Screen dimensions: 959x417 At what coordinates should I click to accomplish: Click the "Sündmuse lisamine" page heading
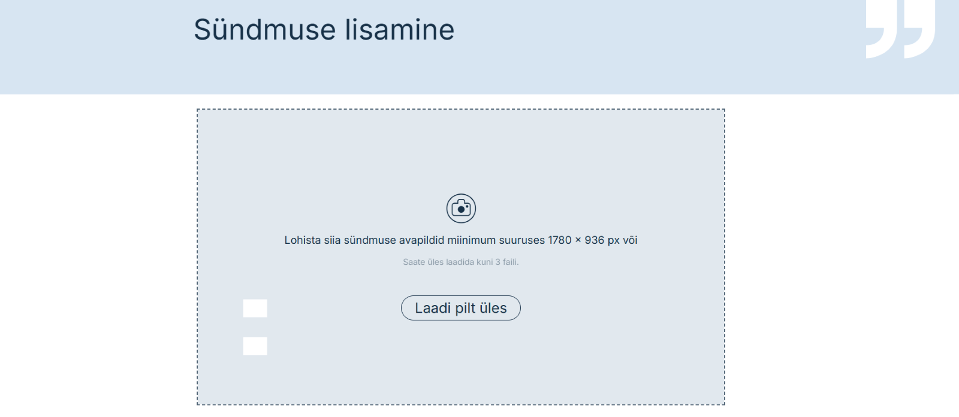pos(324,30)
